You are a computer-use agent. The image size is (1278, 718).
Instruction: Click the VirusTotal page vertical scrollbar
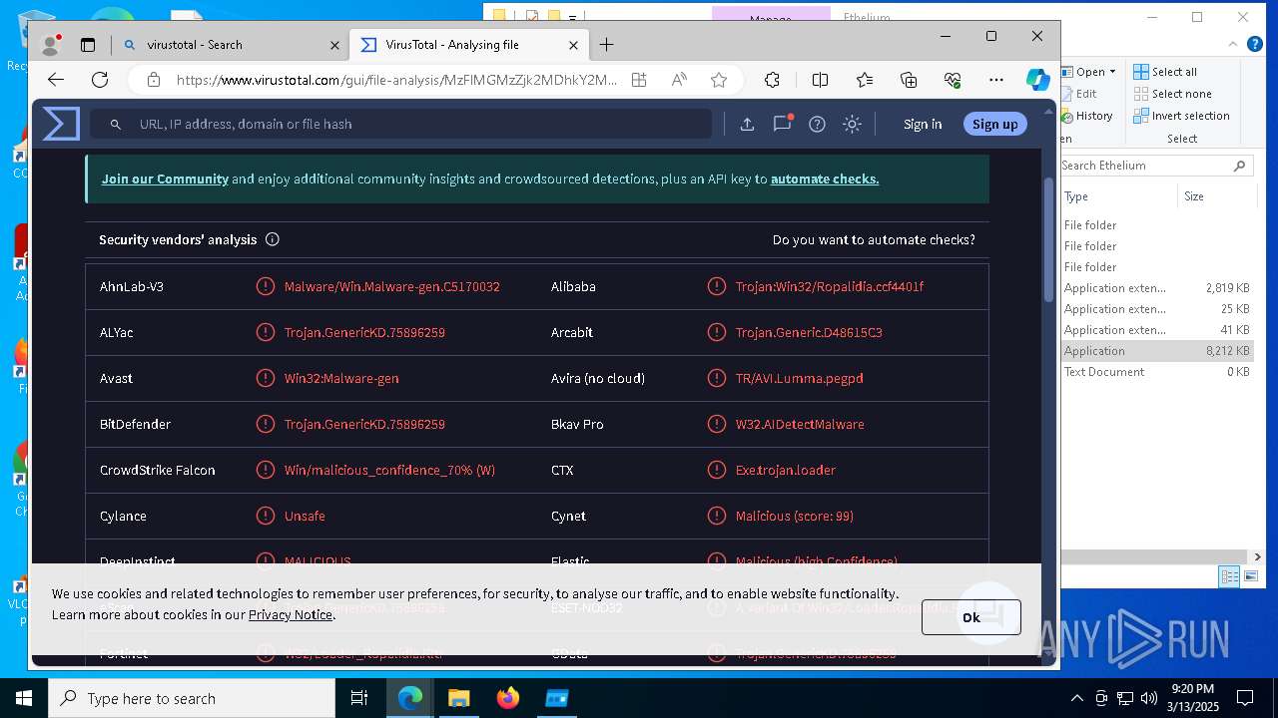(x=1048, y=239)
